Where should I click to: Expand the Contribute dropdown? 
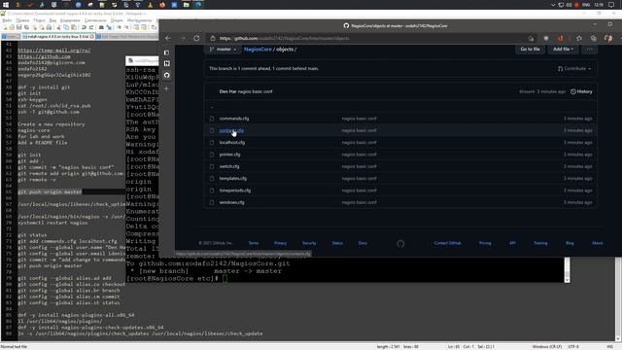574,69
